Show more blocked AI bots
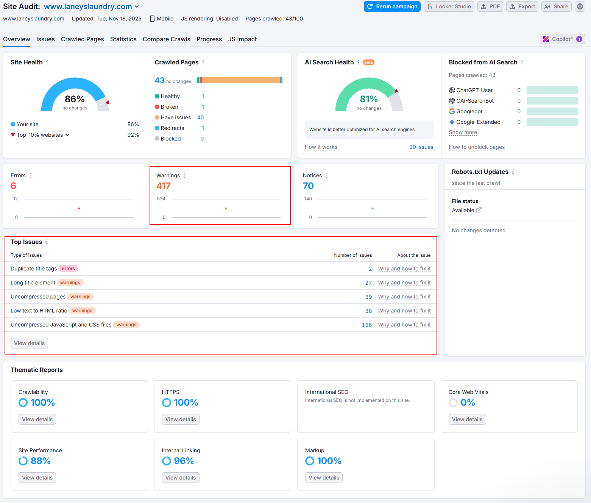 pos(463,133)
